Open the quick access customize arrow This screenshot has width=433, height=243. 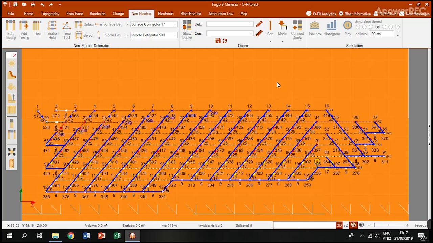(60, 5)
